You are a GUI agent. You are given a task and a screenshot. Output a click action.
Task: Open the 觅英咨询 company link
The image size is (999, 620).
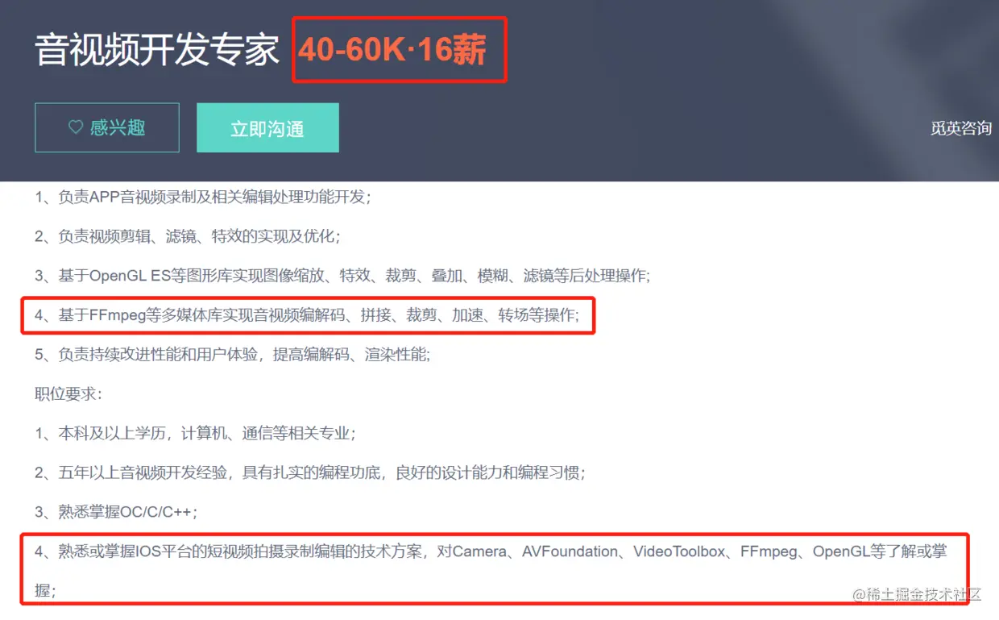point(960,128)
